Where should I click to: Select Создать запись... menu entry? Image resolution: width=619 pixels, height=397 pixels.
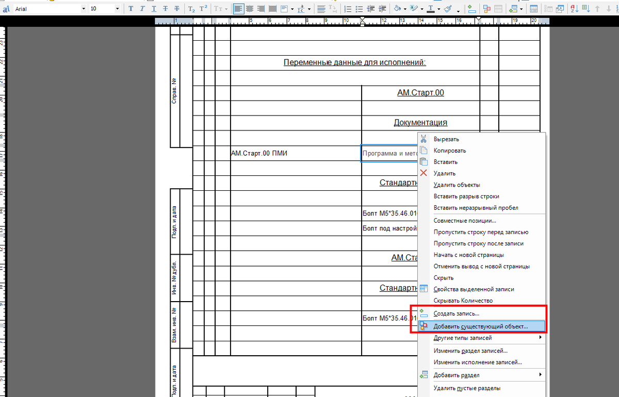point(481,313)
